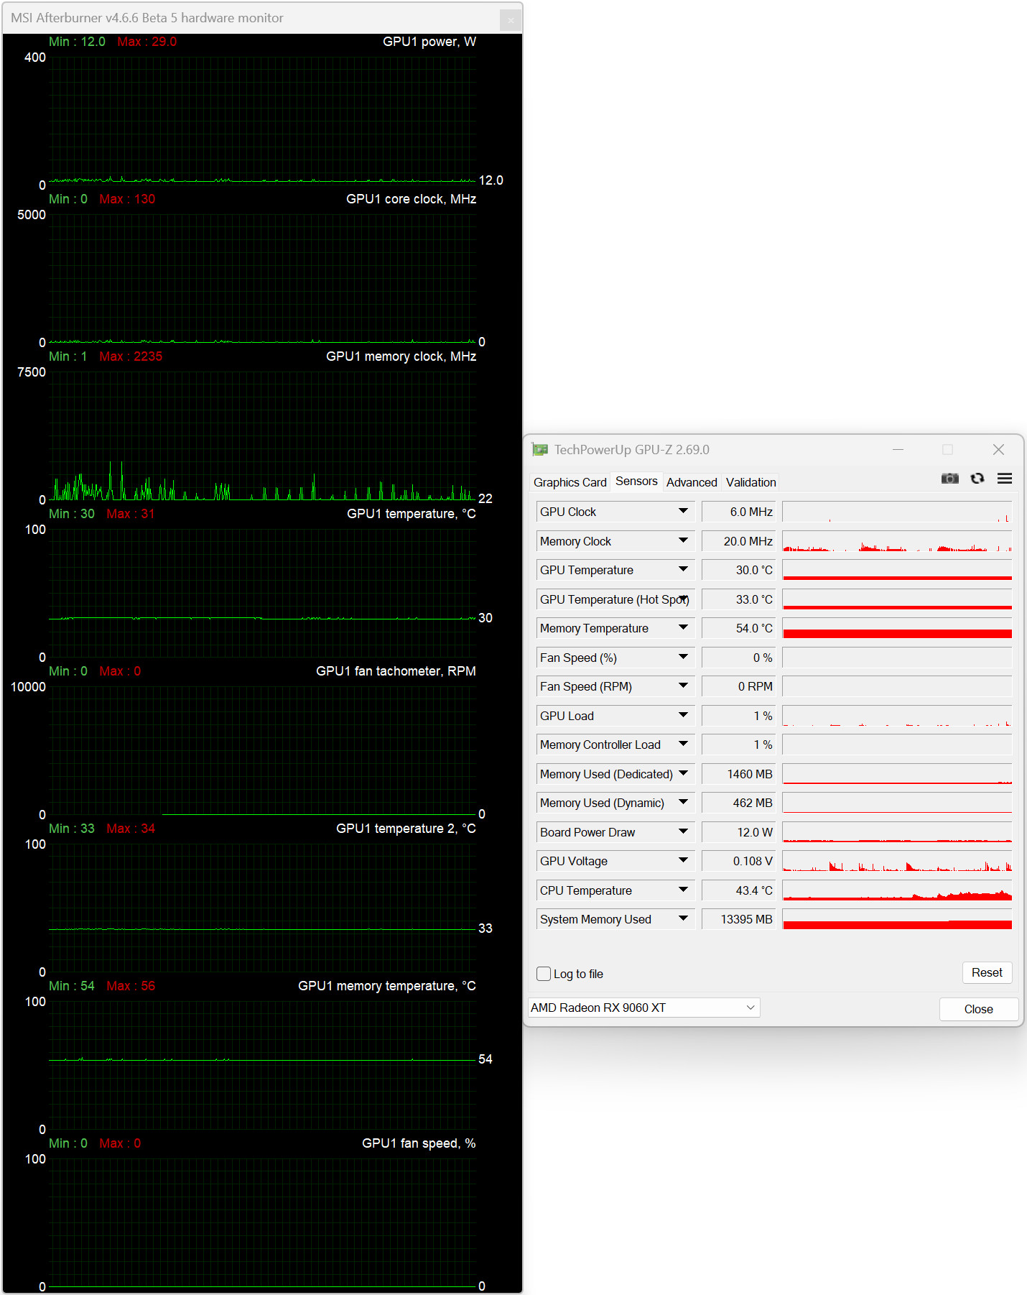This screenshot has height=1295, width=1027.
Task: Close the MSI Afterburner hardware monitor
Action: [510, 20]
